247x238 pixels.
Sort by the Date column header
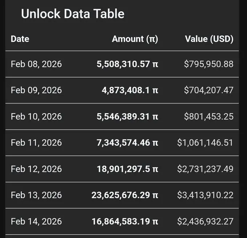(20, 39)
